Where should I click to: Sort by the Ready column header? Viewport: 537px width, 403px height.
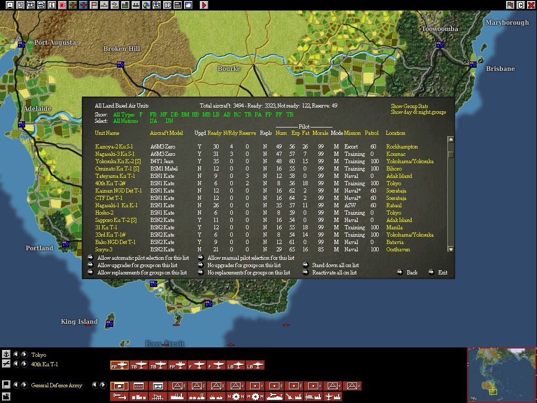point(214,133)
